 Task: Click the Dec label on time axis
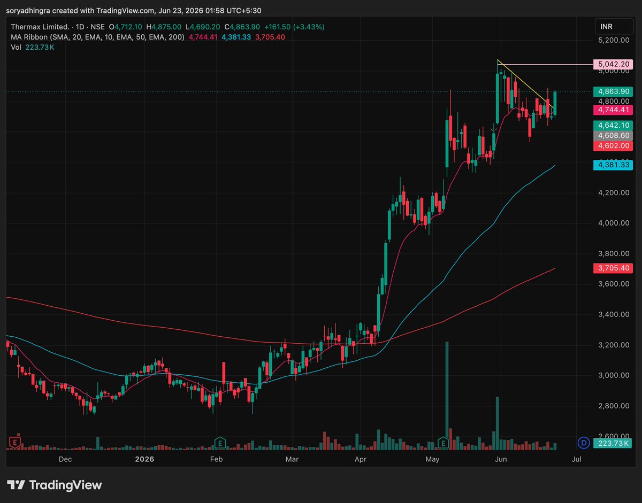click(65, 459)
